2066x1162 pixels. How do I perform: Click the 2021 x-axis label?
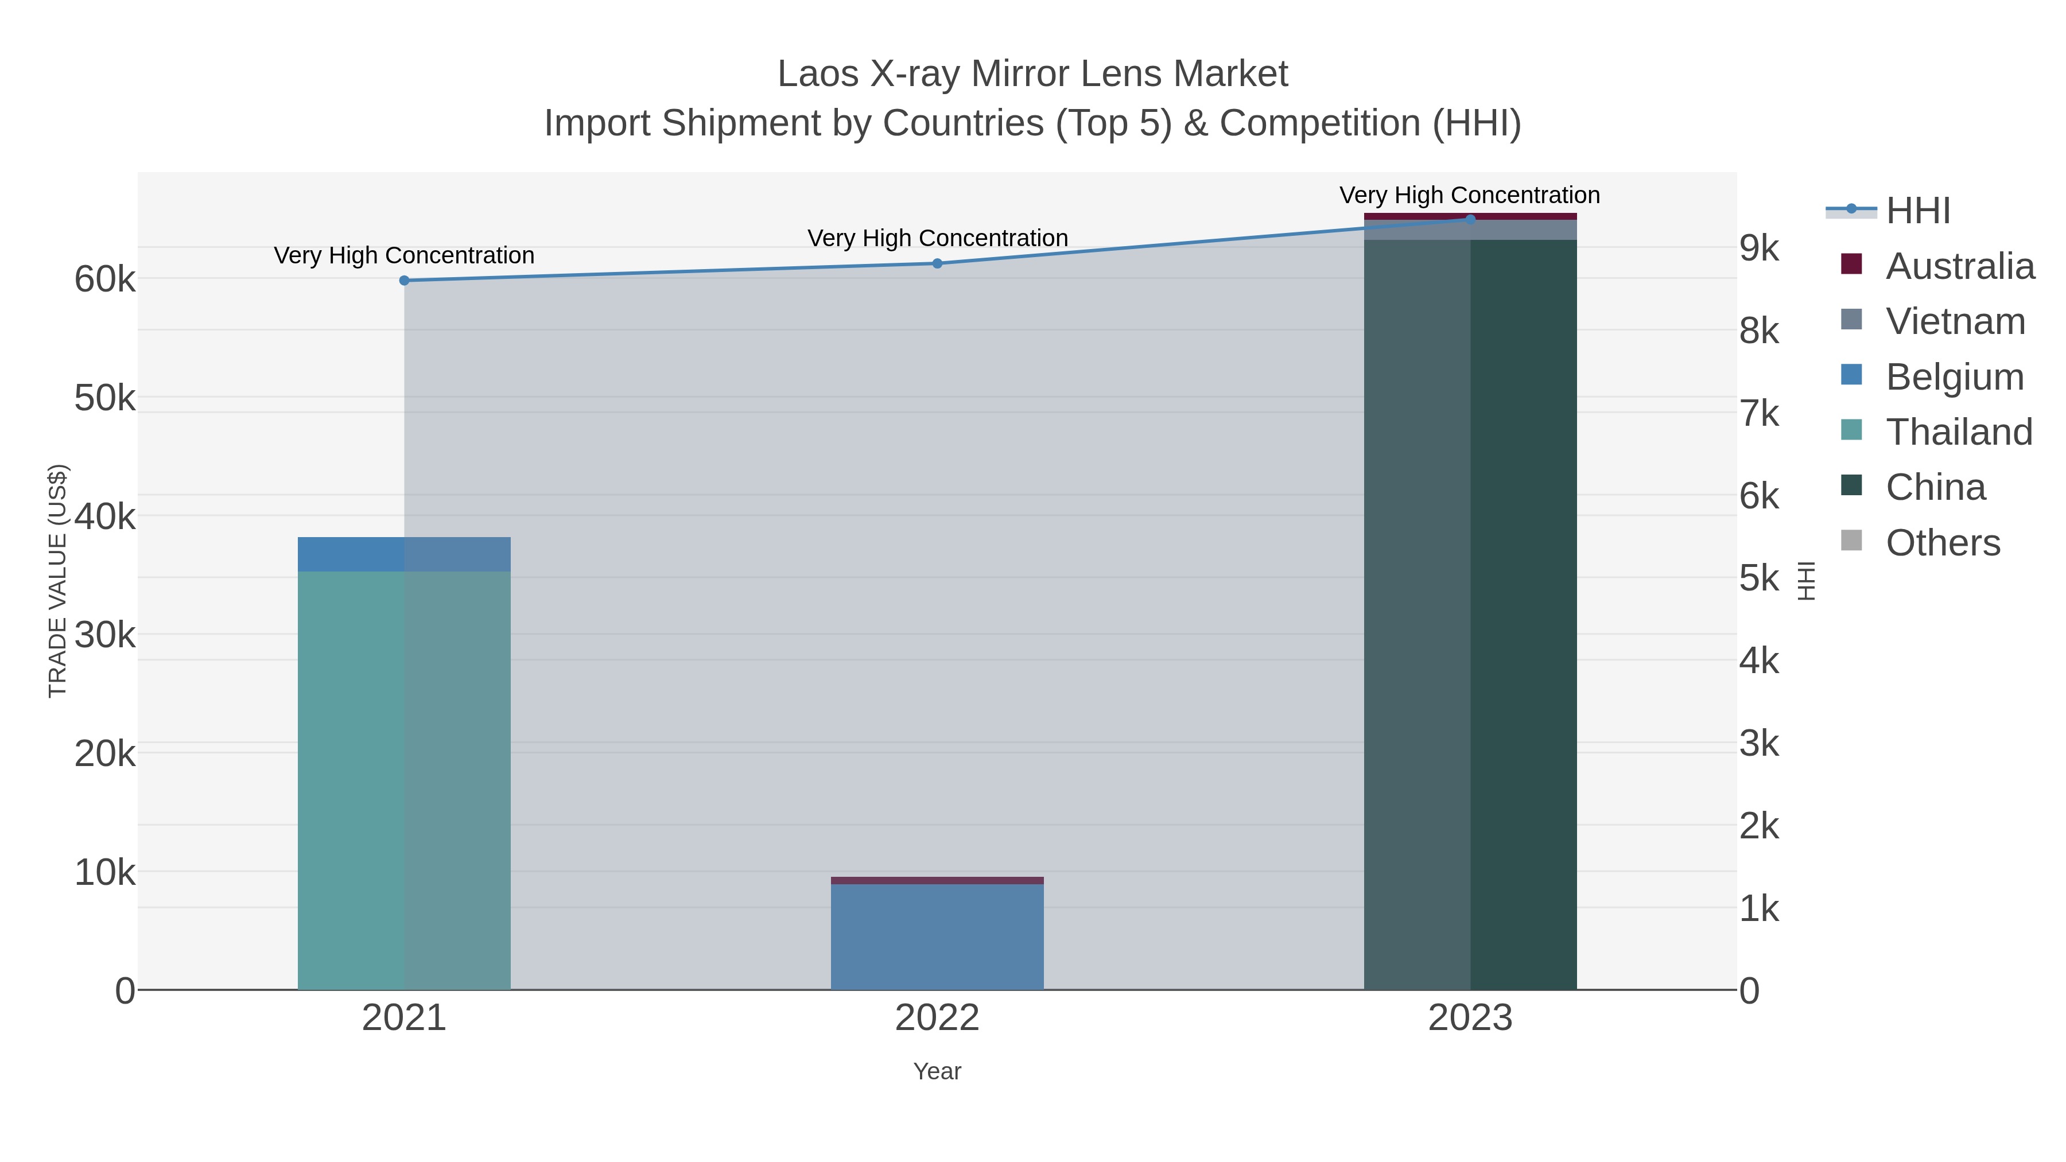[404, 1019]
